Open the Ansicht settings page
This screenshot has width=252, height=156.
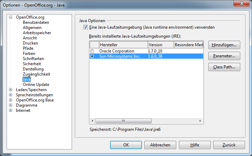click(30, 38)
